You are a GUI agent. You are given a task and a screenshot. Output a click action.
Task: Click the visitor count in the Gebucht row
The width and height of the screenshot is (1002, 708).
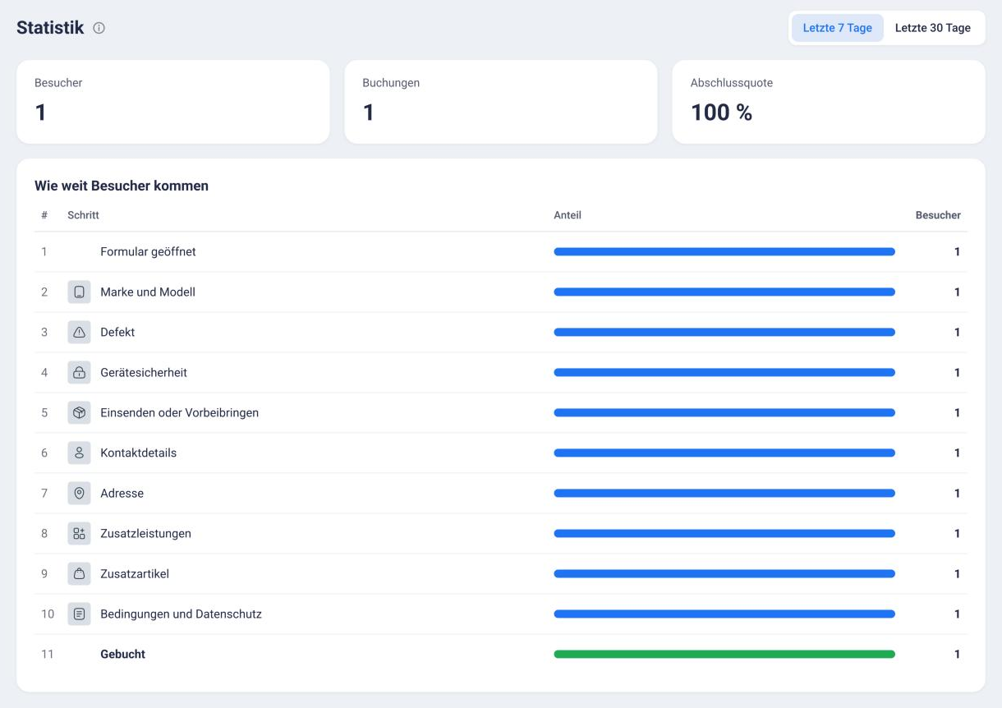tap(957, 654)
